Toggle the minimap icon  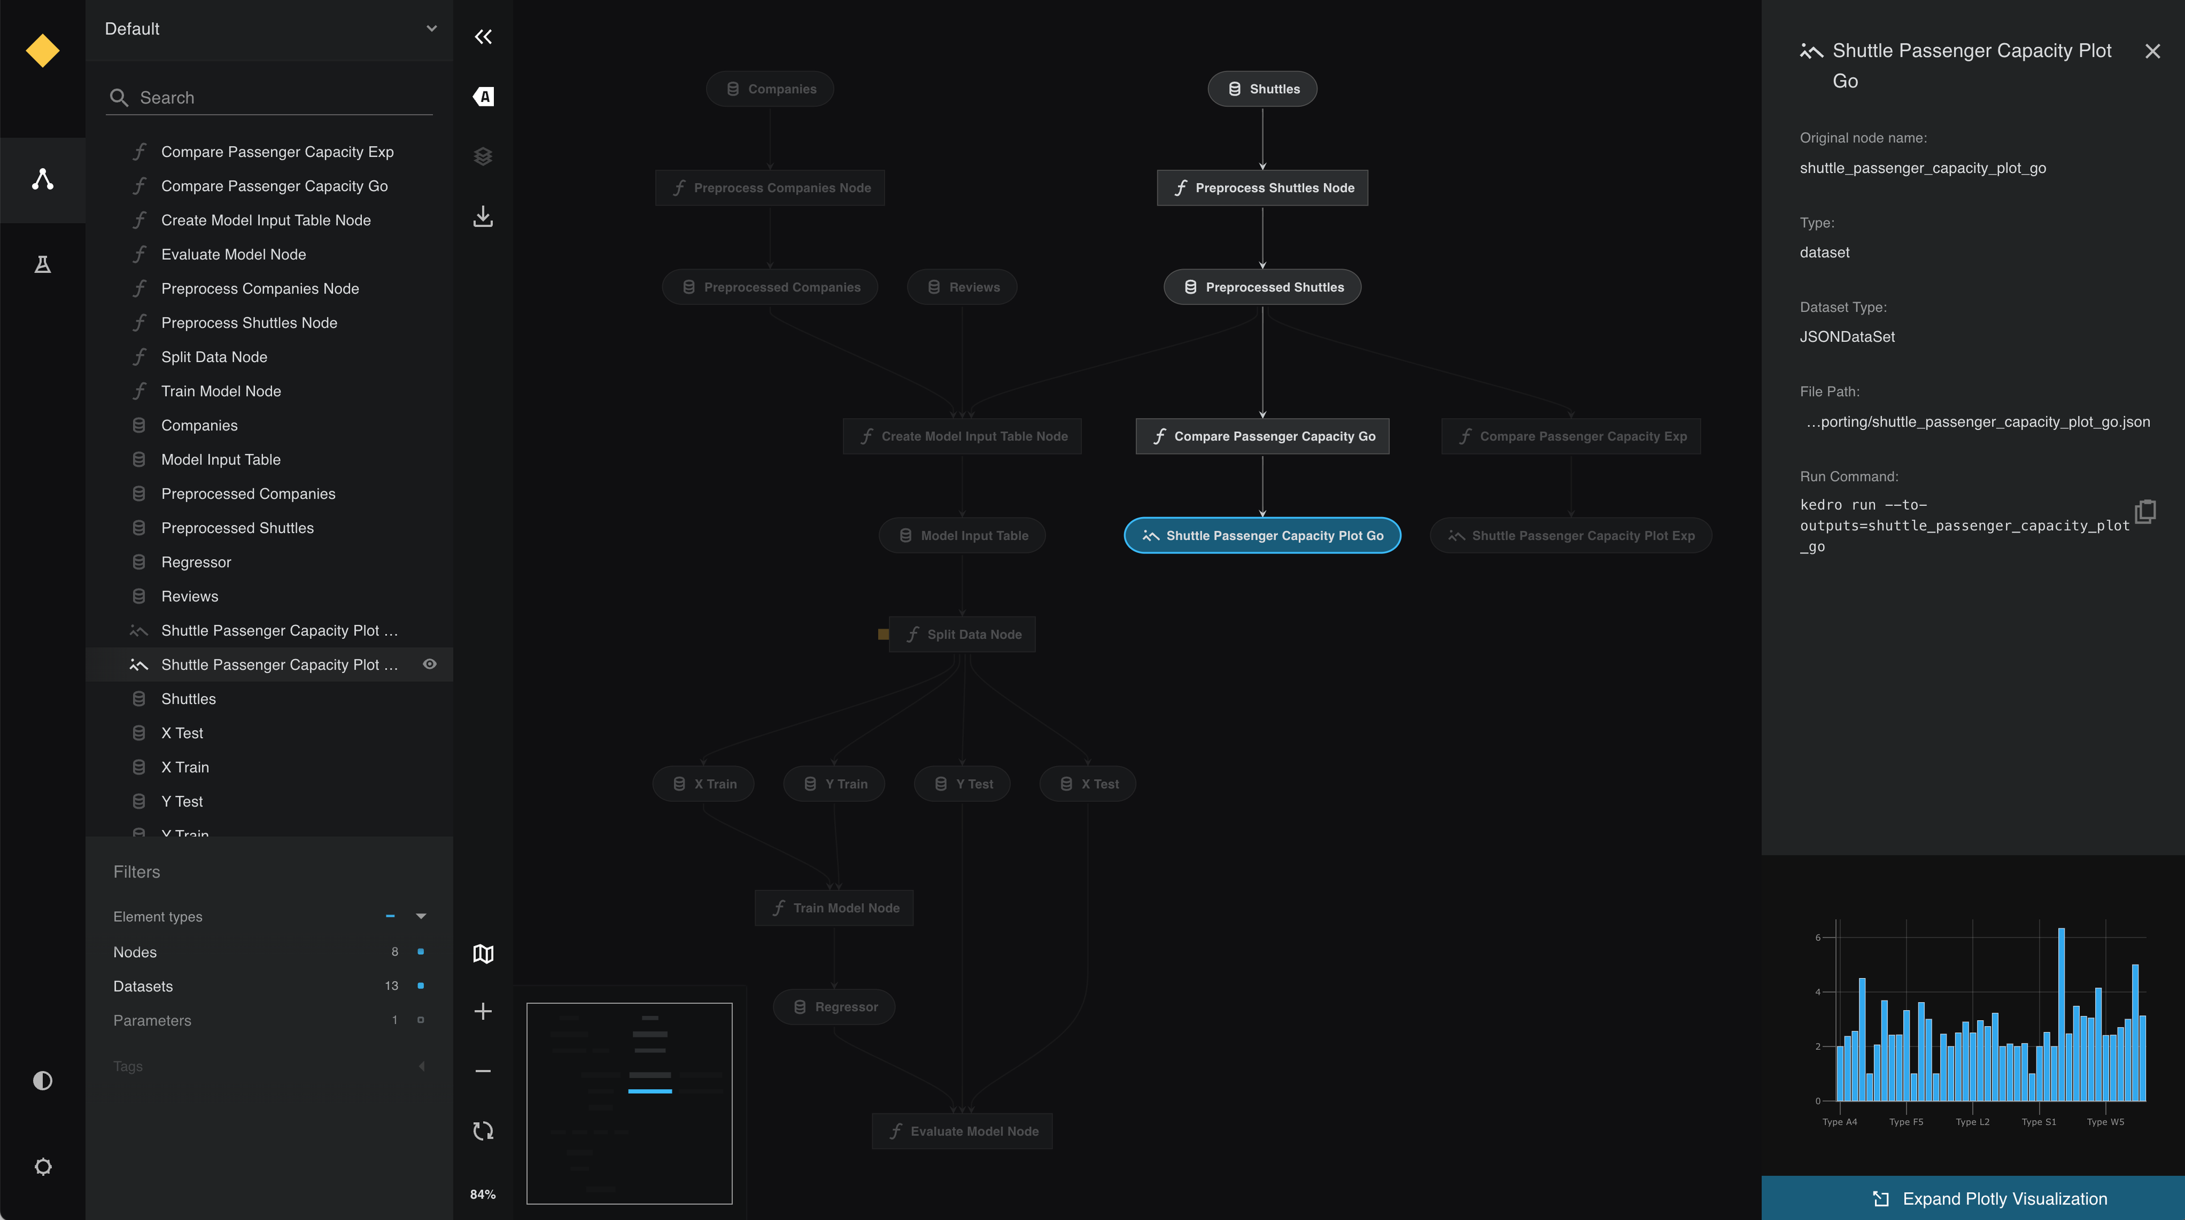(483, 954)
